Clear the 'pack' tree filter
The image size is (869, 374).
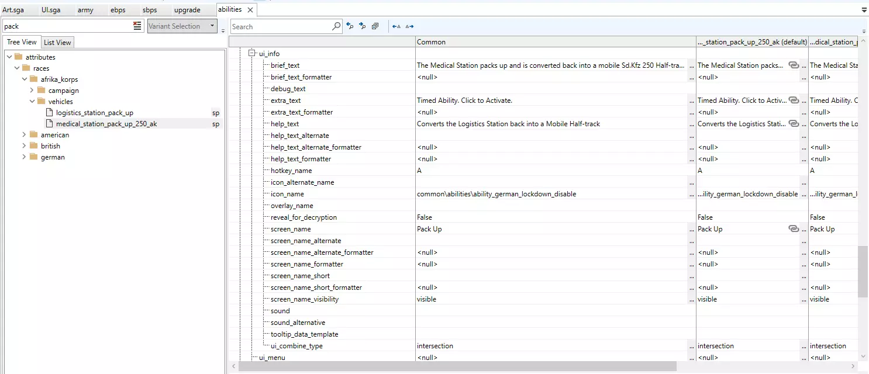click(x=137, y=26)
